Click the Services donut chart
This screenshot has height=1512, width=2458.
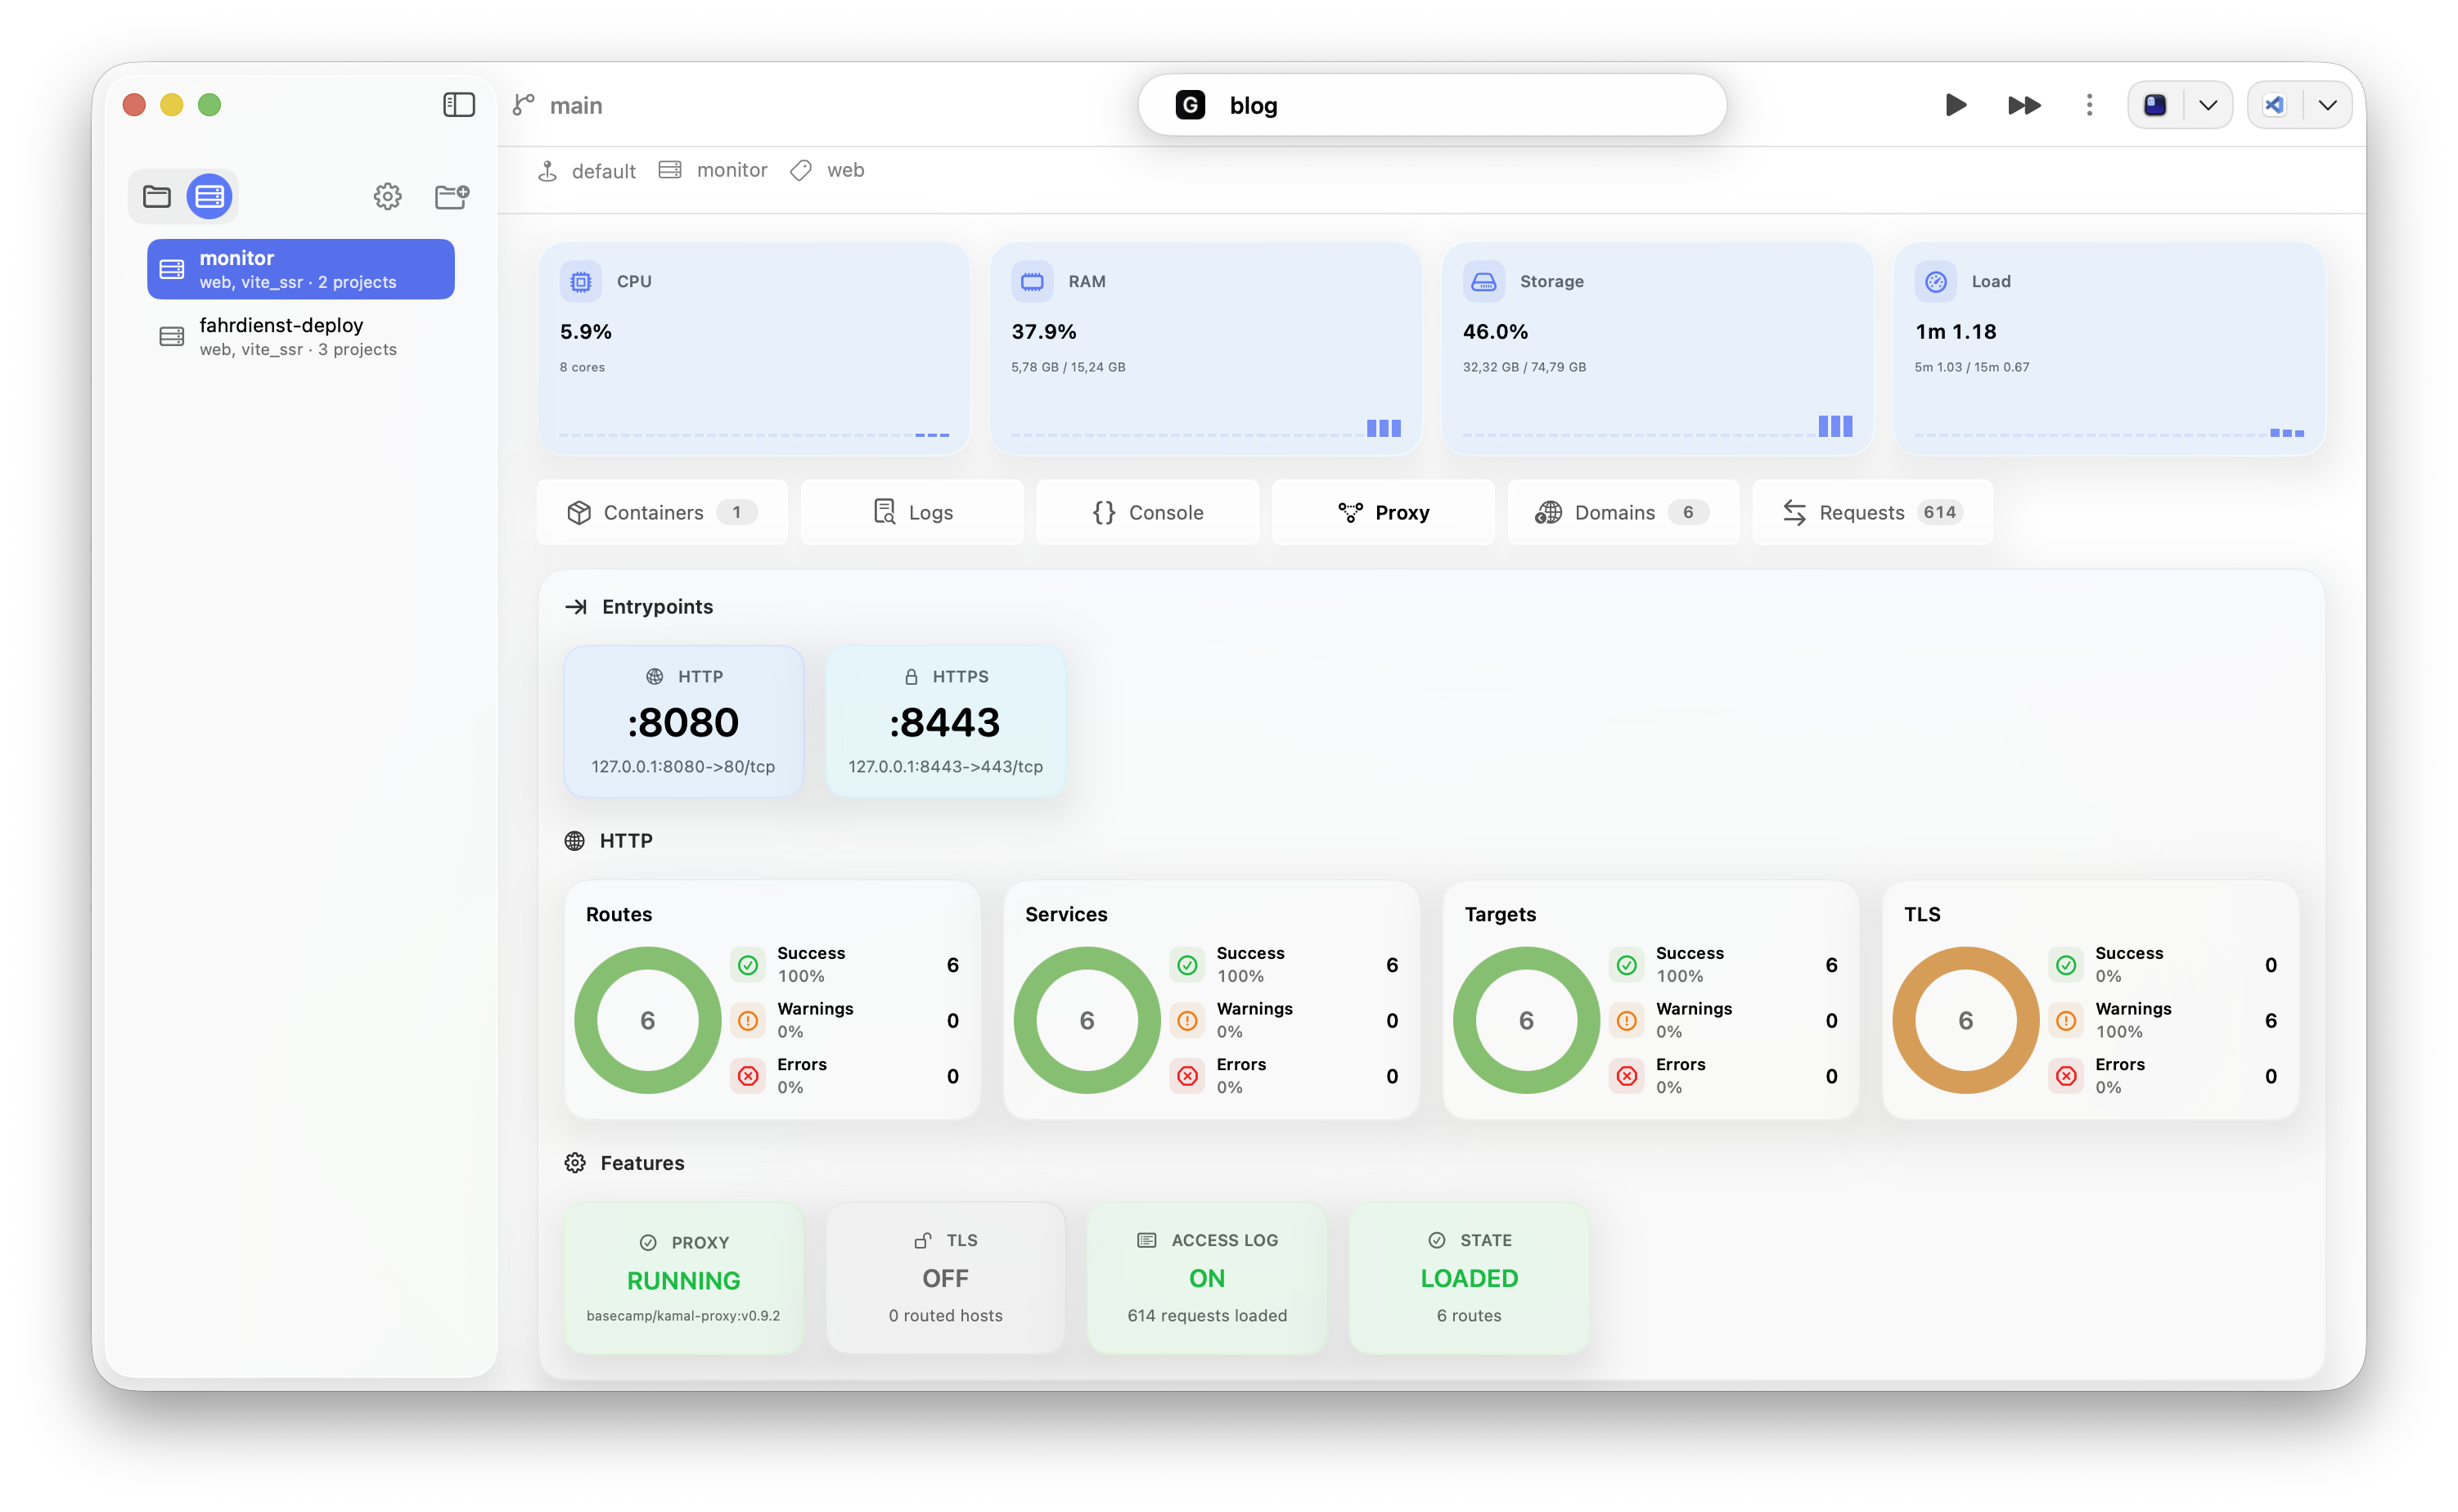(1087, 1020)
